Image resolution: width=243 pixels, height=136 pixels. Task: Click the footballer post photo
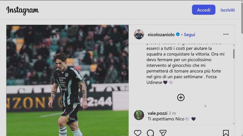[x=67, y=80]
